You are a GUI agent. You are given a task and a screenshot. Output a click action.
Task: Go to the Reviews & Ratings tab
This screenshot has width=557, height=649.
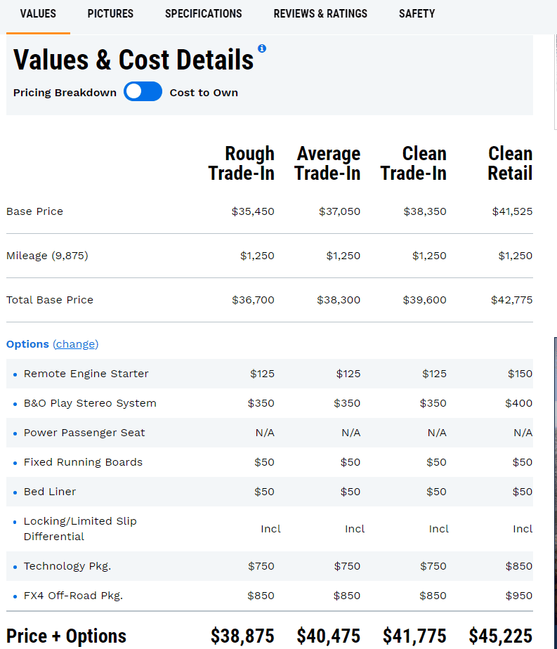pos(320,13)
